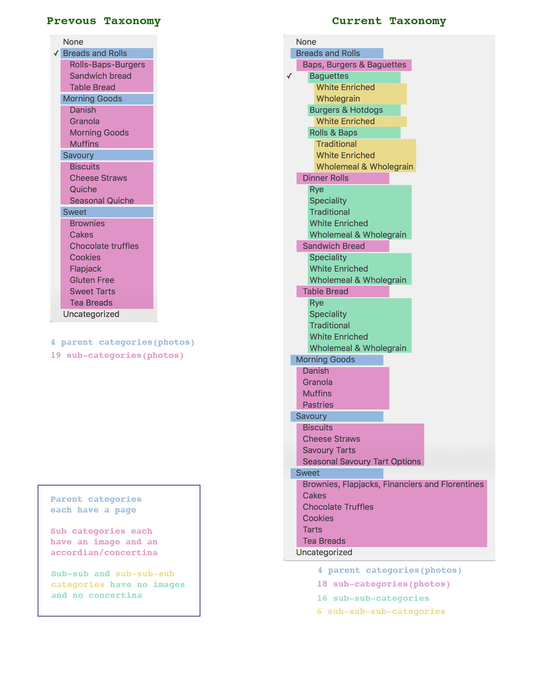Pick 'Traditional' under Rolls & Baps
Viewport: 537px width, 679px height.
click(337, 144)
